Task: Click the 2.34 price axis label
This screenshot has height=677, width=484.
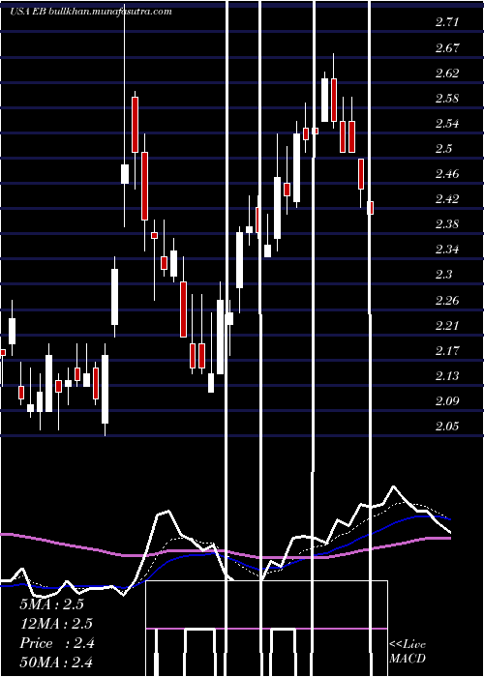Action: (x=447, y=250)
